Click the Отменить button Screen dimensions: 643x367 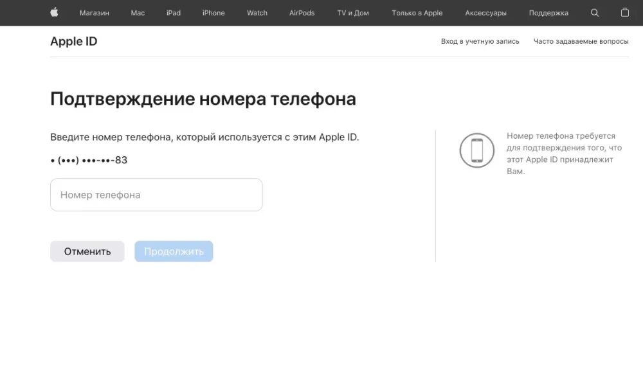(x=87, y=251)
